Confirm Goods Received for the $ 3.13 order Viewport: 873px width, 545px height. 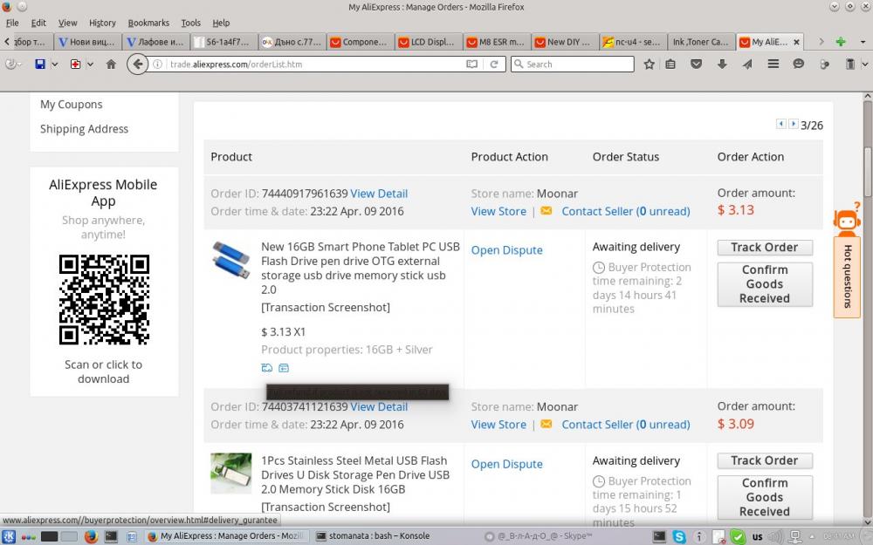click(x=765, y=284)
